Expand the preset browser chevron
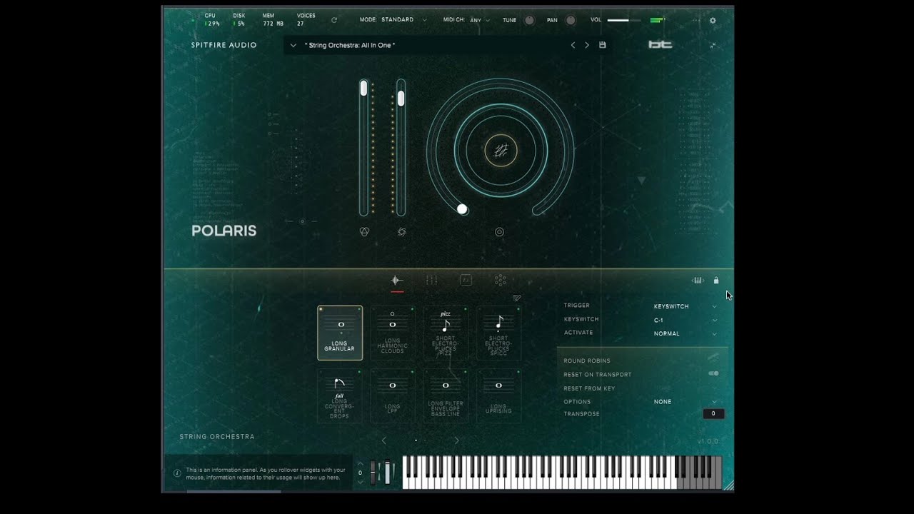This screenshot has width=914, height=514. pyautogui.click(x=293, y=45)
